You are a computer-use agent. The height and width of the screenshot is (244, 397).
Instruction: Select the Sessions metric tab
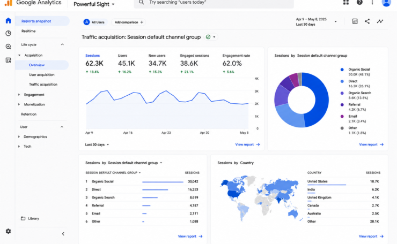(94, 63)
